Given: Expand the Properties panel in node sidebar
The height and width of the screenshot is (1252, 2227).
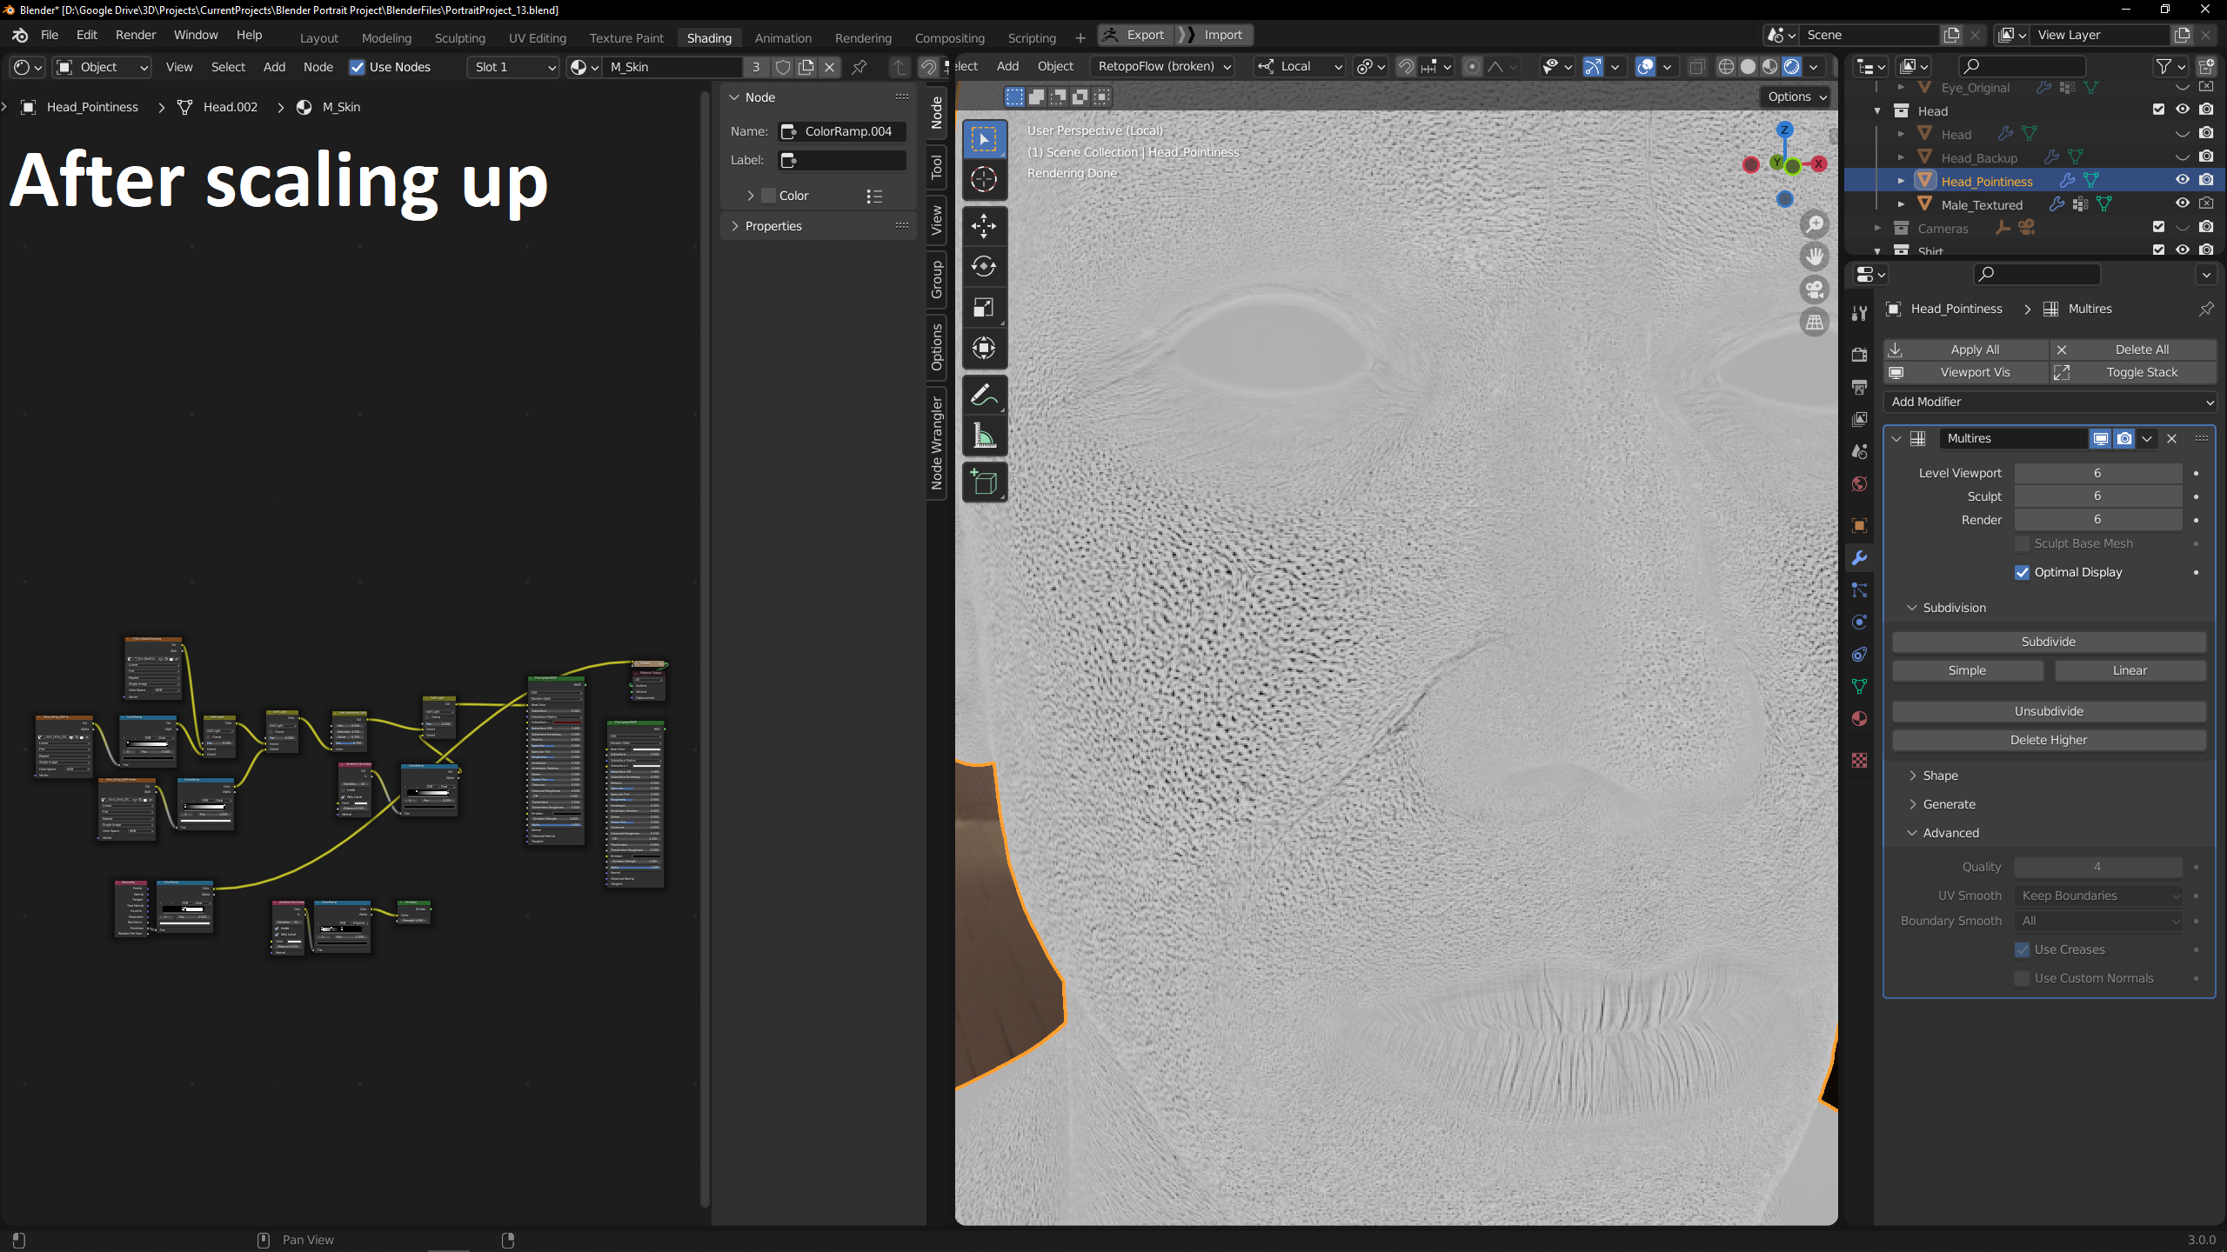Looking at the screenshot, I should click(773, 226).
